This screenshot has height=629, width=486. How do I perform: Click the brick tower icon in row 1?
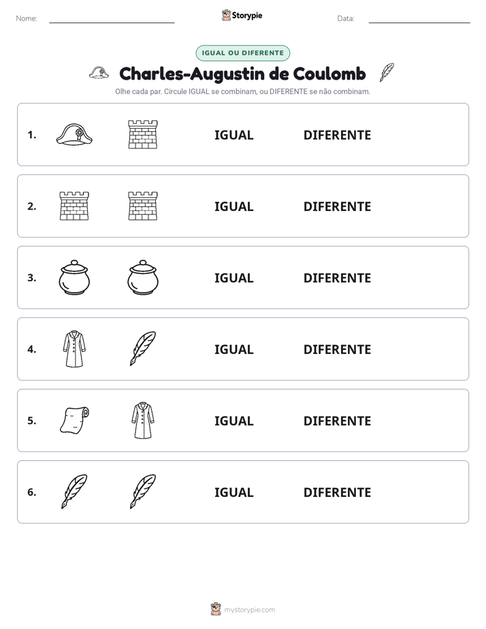coord(143,134)
